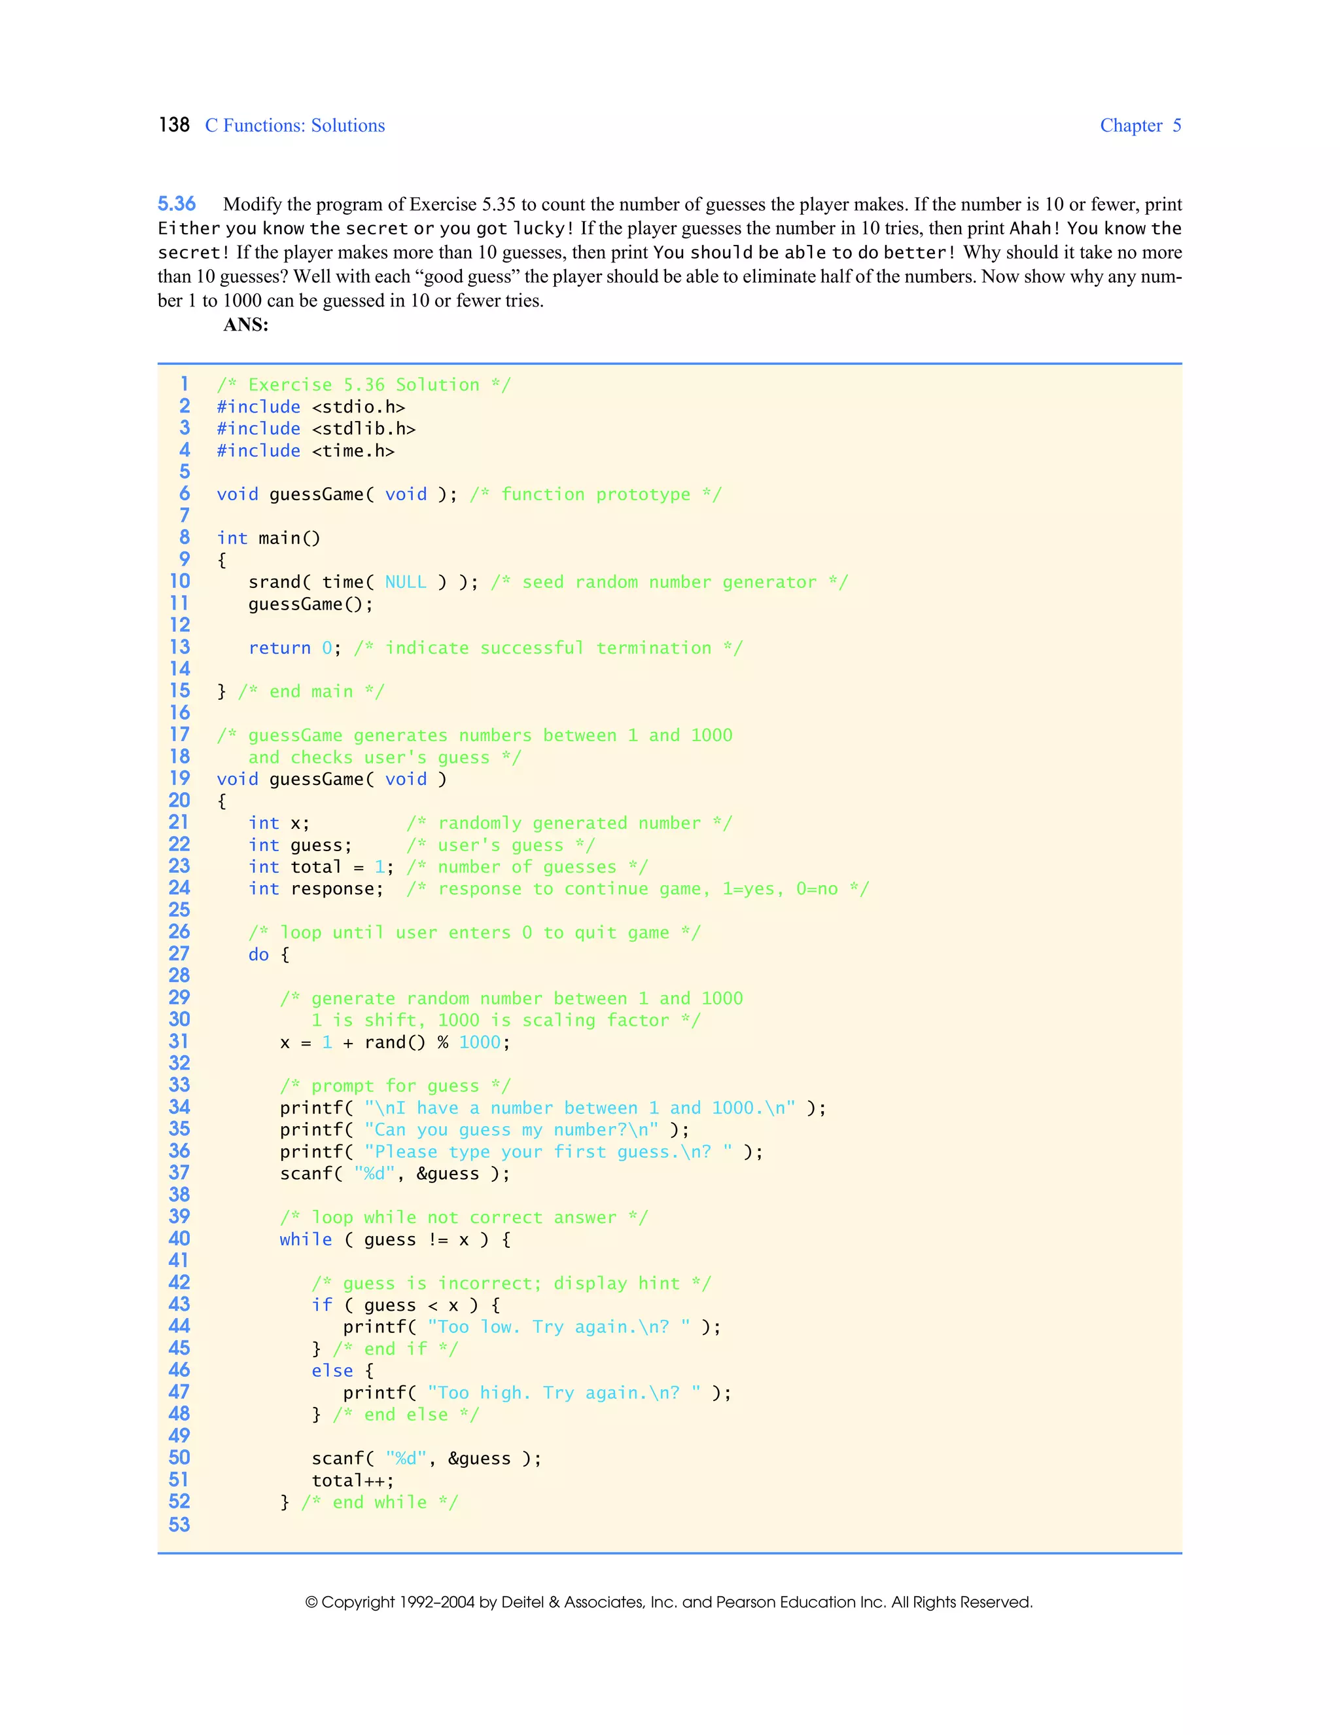
Task: Click the int main() line
Action: (268, 538)
